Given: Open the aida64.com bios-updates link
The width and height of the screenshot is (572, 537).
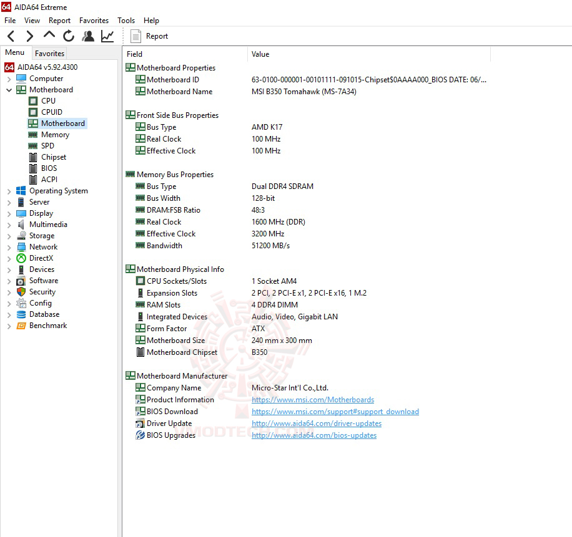Looking at the screenshot, I should [313, 435].
